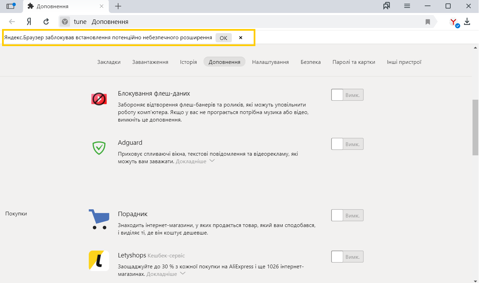Click the site info icon in address bar
The image size is (479, 283).
(65, 22)
